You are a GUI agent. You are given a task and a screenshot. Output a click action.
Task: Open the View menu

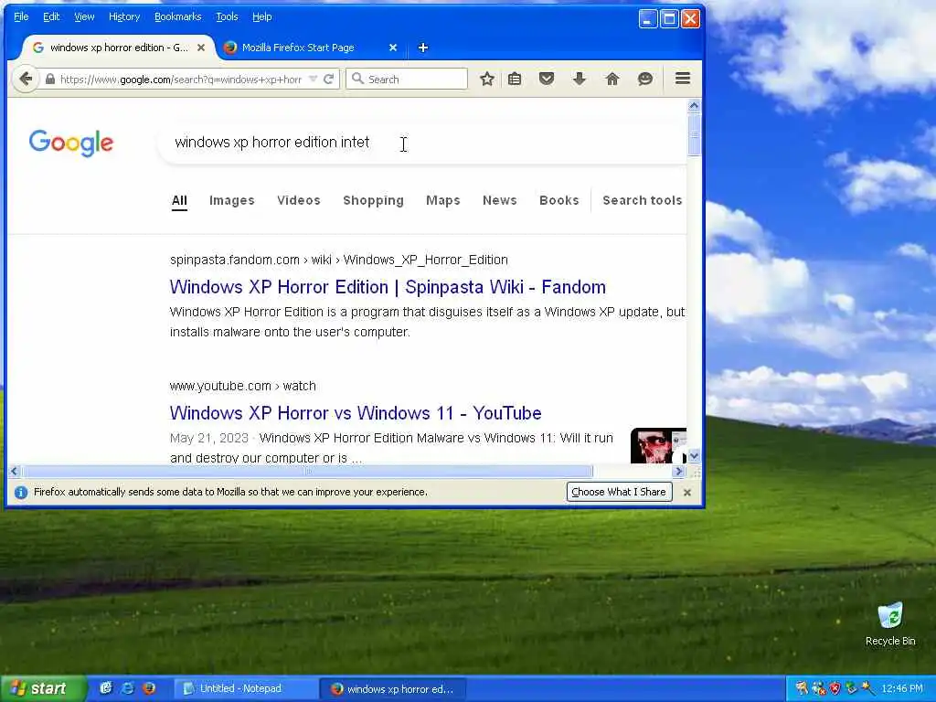84,16
